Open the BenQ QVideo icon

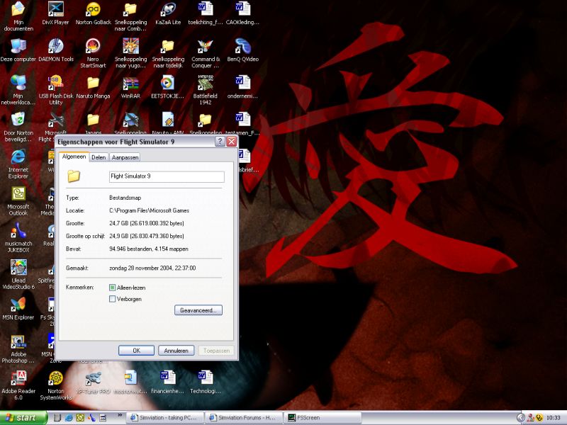click(243, 47)
